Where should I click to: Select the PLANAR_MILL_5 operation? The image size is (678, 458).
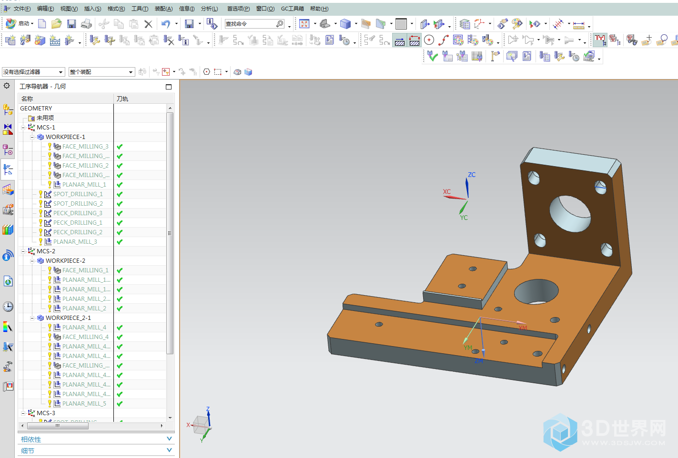coord(84,404)
